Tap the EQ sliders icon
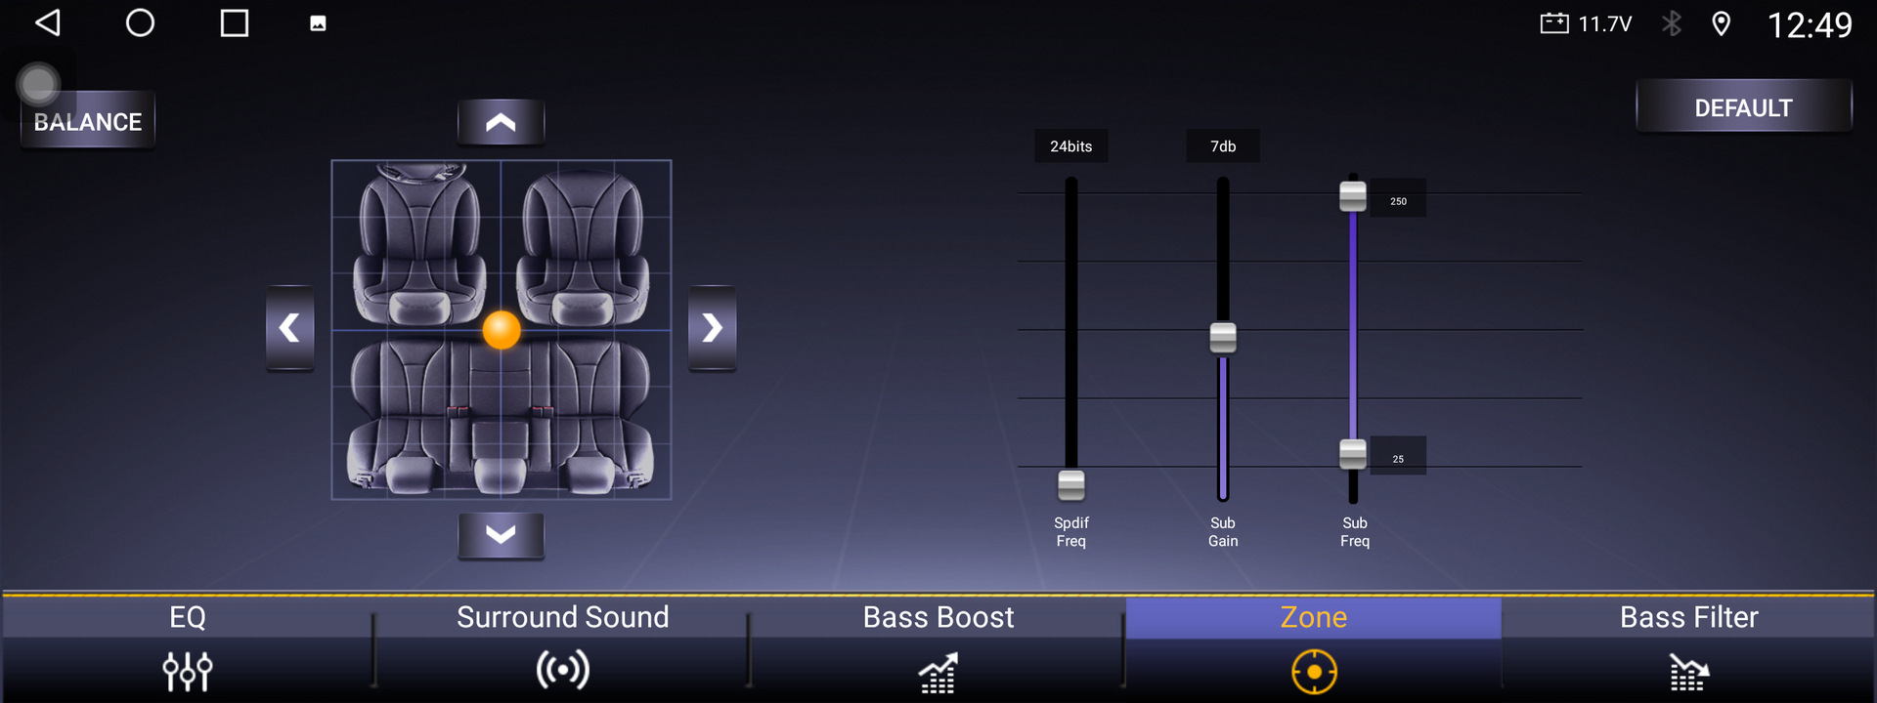 188,672
